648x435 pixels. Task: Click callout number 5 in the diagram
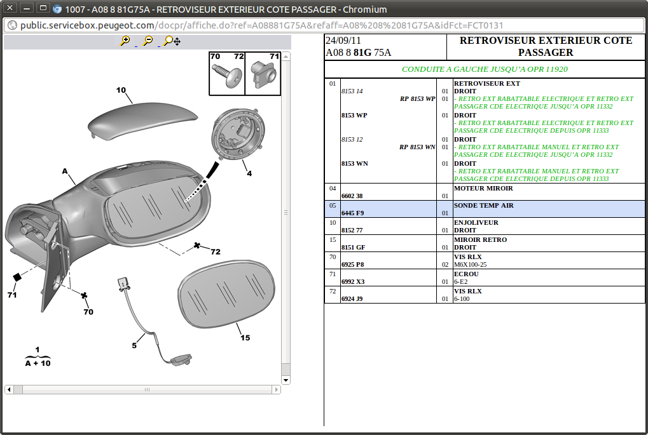pos(134,345)
